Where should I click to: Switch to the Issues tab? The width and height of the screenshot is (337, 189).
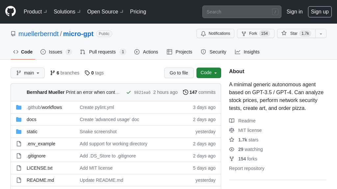(x=56, y=52)
